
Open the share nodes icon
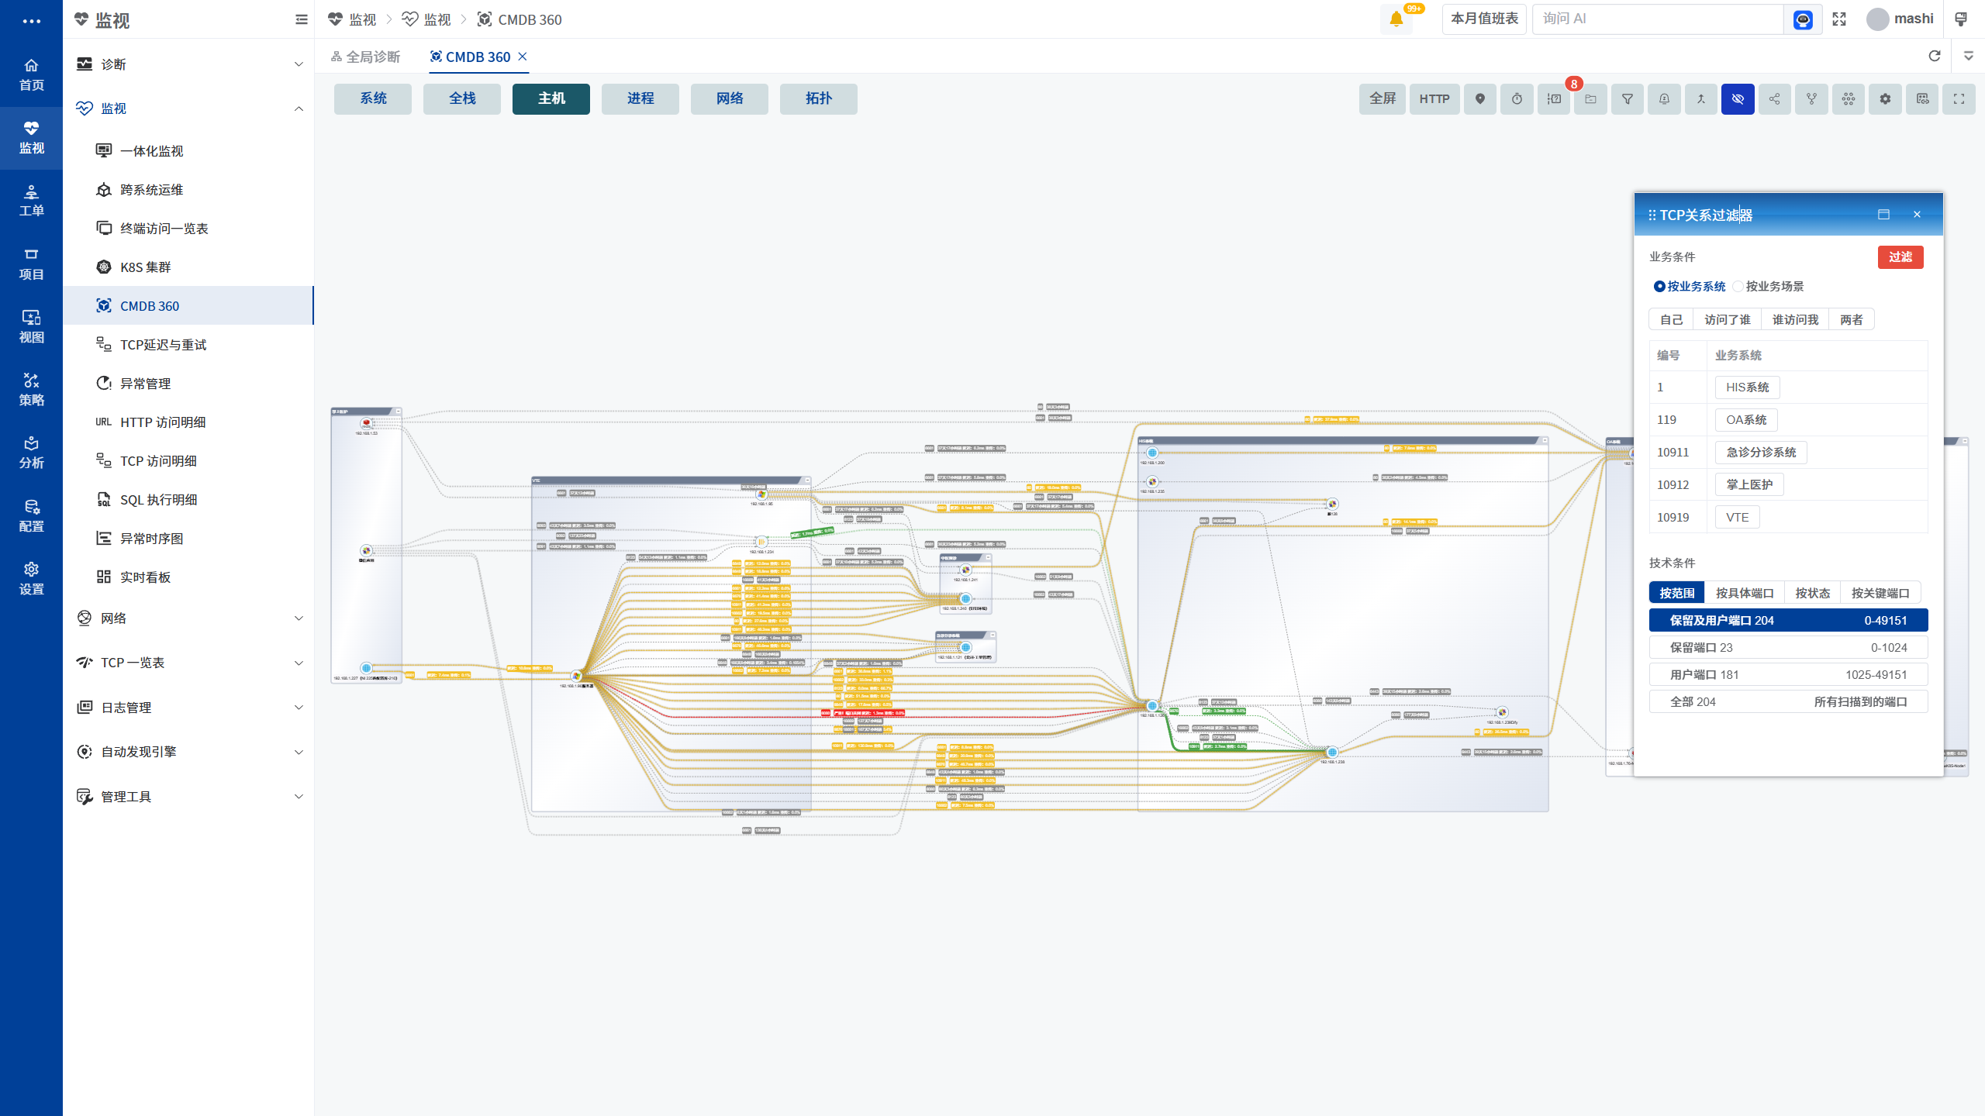(1775, 99)
